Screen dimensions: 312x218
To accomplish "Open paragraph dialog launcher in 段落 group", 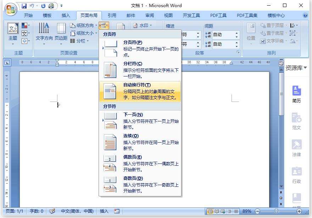I will click(238, 52).
